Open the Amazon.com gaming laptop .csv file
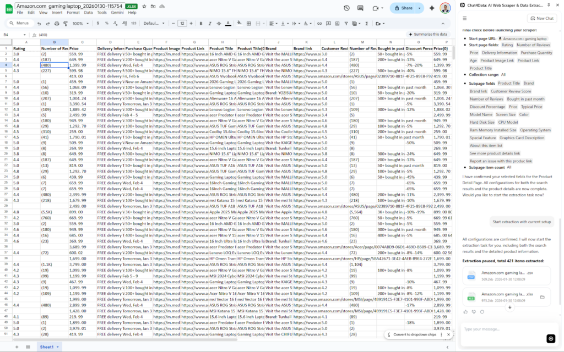This screenshot has height=352, width=564. [506, 276]
